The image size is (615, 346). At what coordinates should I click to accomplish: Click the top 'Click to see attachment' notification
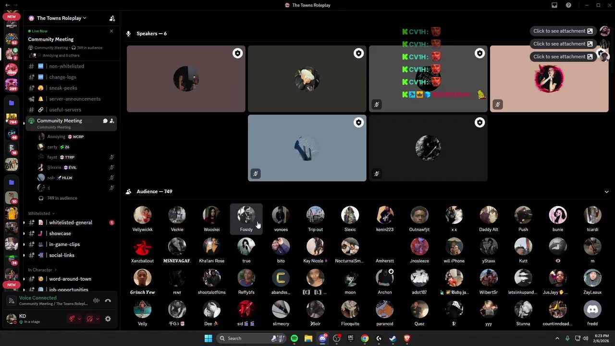point(563,31)
